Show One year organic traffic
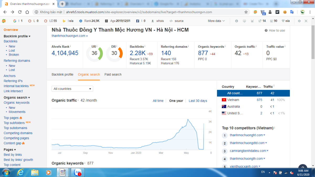 point(176,101)
